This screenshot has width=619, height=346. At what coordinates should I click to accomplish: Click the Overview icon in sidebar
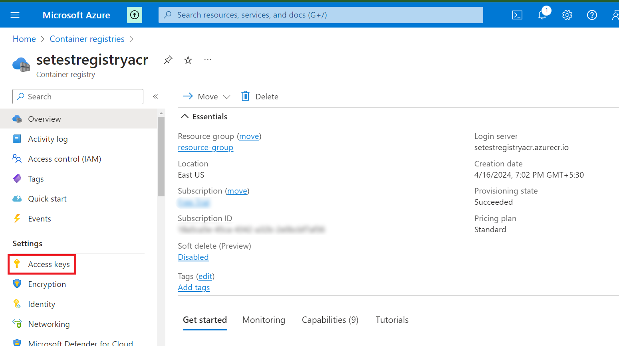pyautogui.click(x=17, y=119)
